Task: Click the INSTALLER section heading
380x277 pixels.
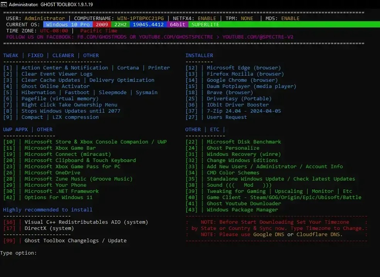Action: pos(199,56)
